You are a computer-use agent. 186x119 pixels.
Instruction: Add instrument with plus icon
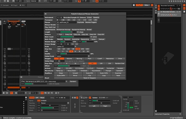[x=156, y=8]
